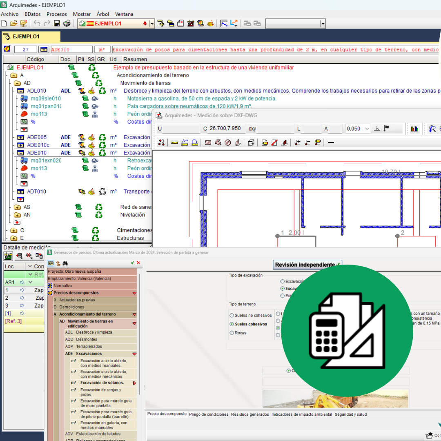Click the Save floppy disk icon
This screenshot has height=441, width=441.
(57, 23)
